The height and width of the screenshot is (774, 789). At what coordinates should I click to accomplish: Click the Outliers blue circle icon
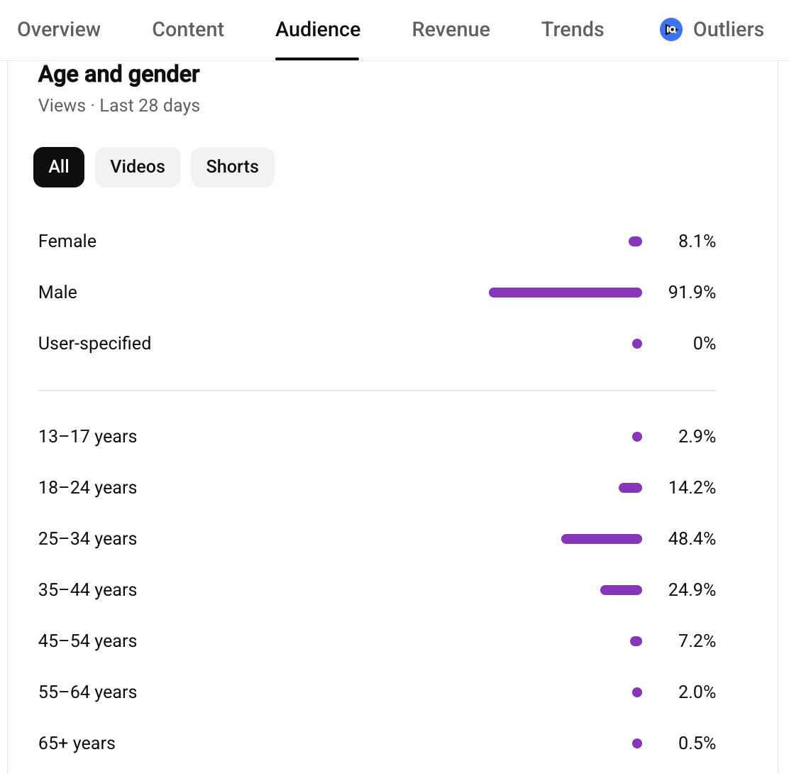click(x=671, y=30)
